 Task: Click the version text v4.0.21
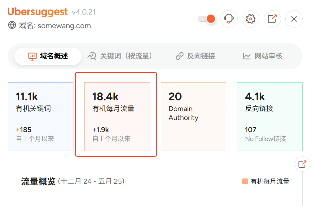point(84,12)
